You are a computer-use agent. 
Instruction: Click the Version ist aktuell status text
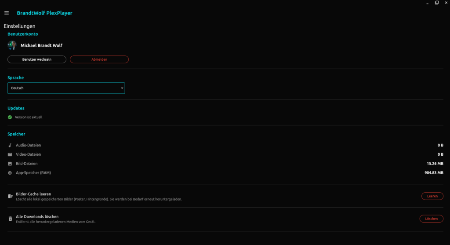tap(29, 117)
